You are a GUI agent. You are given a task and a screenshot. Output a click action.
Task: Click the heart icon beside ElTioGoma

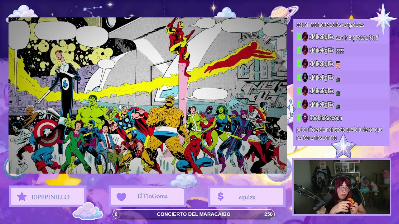[121, 197]
